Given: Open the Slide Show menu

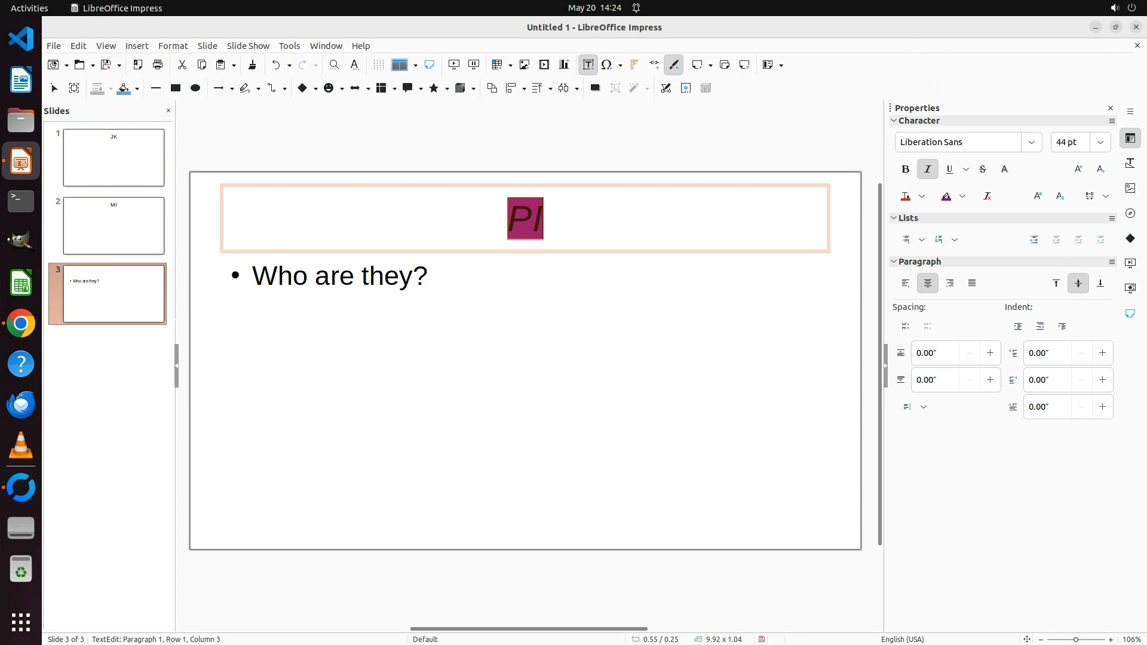Looking at the screenshot, I should [x=248, y=46].
